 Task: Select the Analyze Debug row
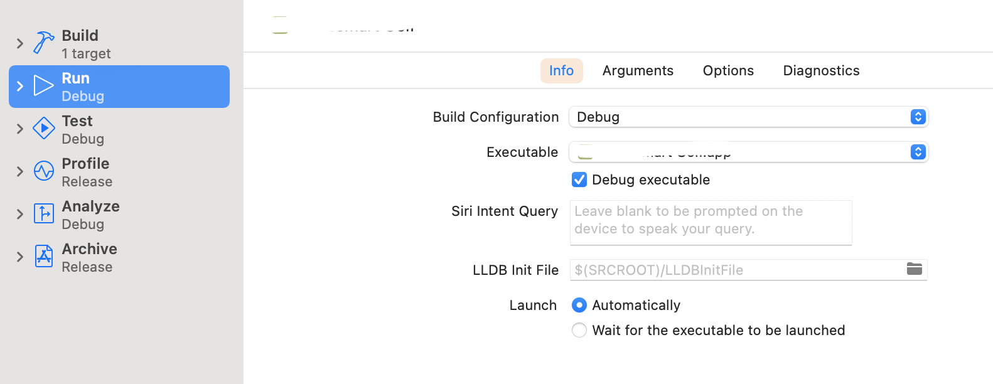(119, 215)
